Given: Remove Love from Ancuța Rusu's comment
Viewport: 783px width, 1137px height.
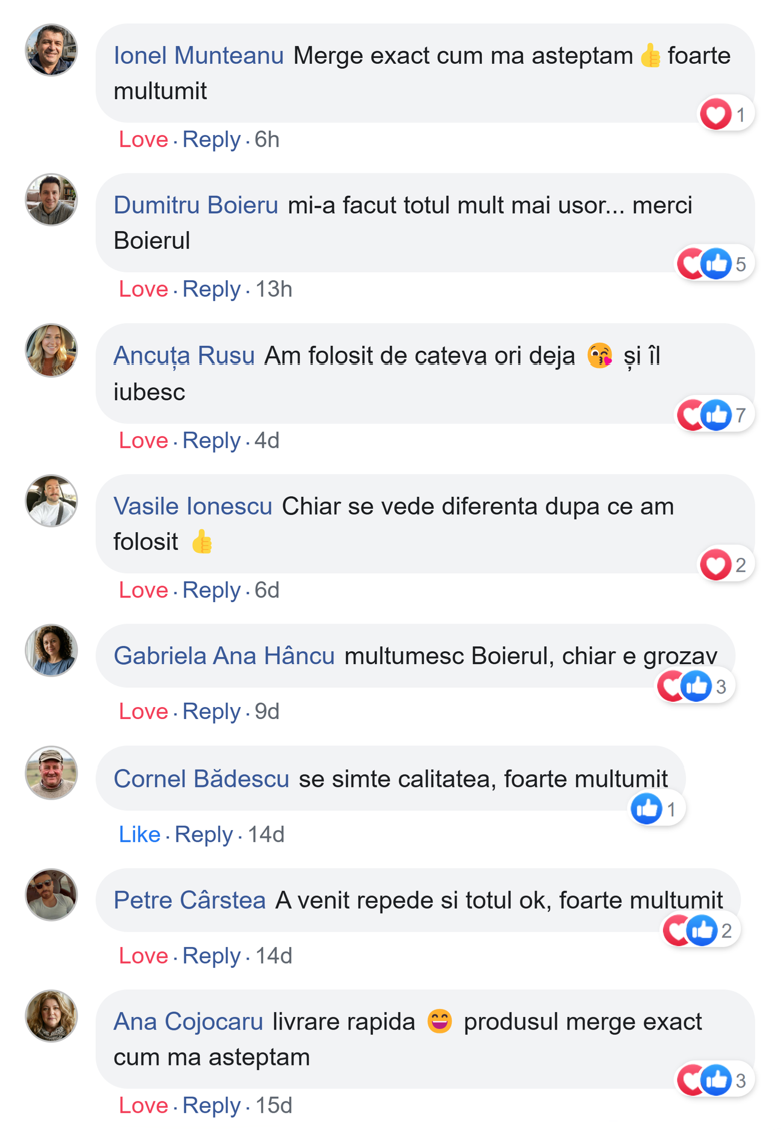Looking at the screenshot, I should click(144, 441).
